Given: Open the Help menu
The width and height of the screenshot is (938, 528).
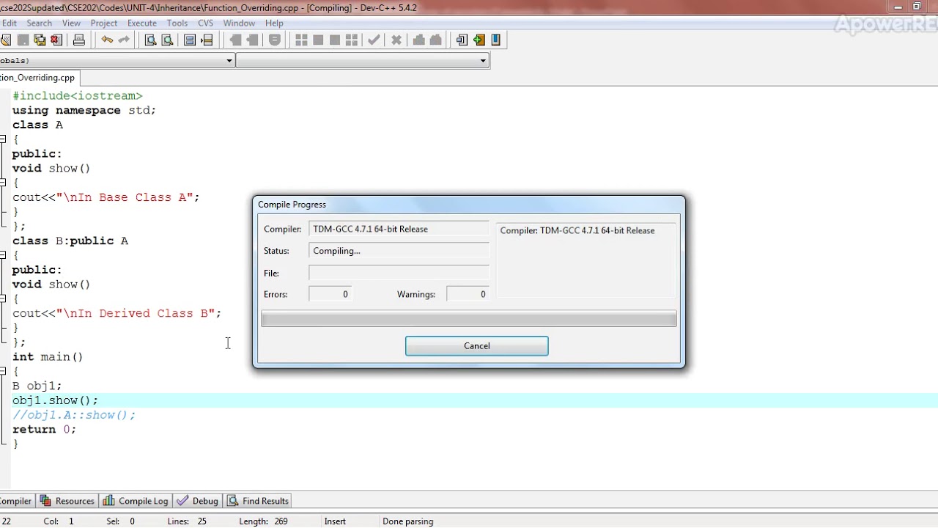Looking at the screenshot, I should coord(274,23).
